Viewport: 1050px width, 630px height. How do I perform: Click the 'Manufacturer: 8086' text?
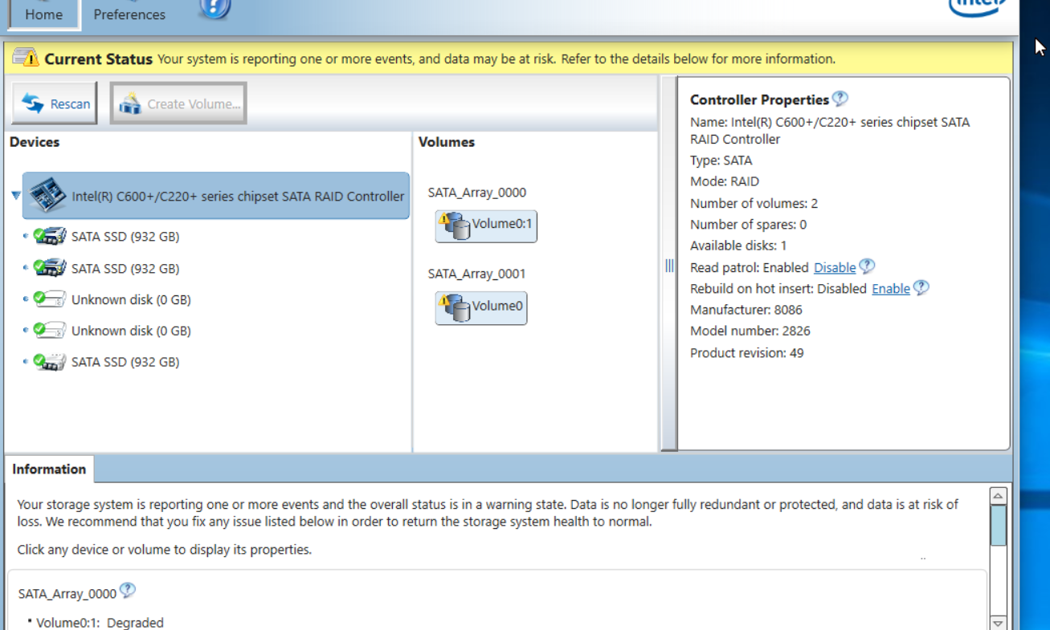[x=746, y=310]
